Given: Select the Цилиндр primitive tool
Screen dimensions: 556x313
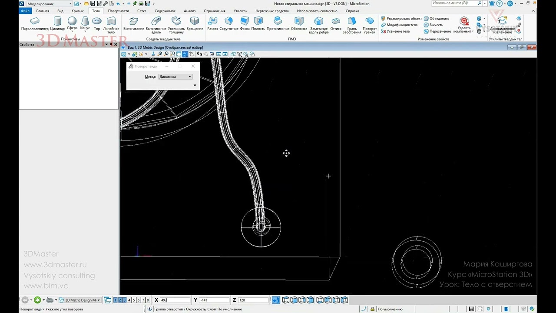Looking at the screenshot, I should [57, 23].
